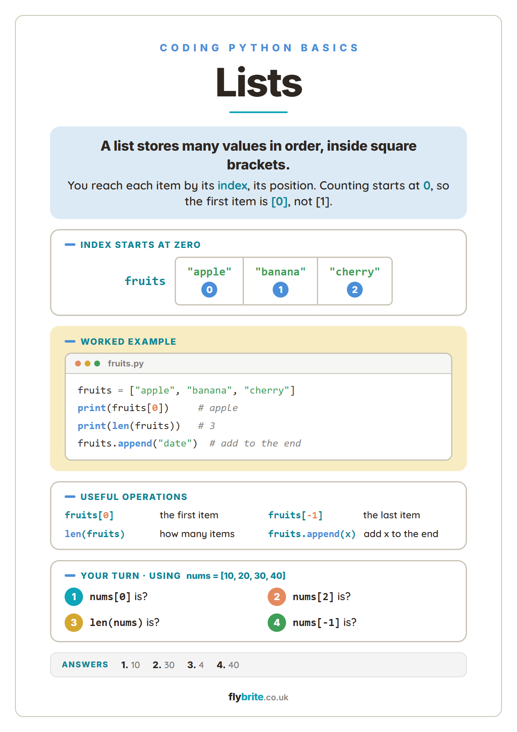Click "the last item" description
The image size is (517, 732).
(392, 515)
